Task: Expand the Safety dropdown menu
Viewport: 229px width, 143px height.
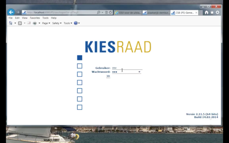Action: coord(57,23)
